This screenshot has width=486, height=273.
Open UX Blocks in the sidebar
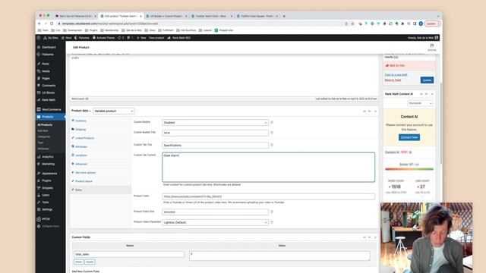click(x=48, y=93)
